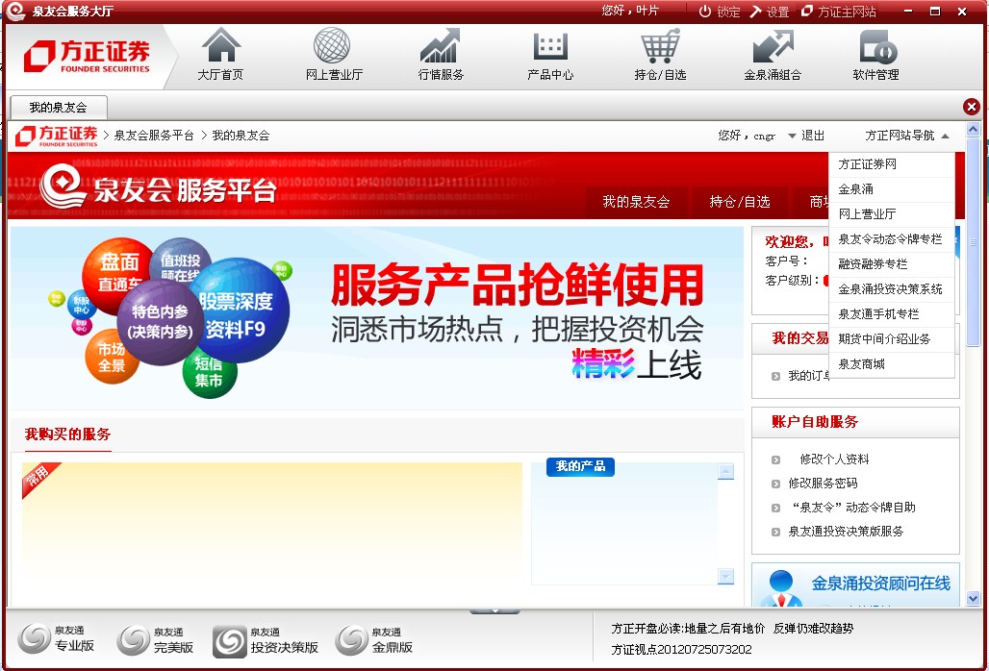
Task: Open “泉友令”动态令牌自助 link
Action: 852,508
